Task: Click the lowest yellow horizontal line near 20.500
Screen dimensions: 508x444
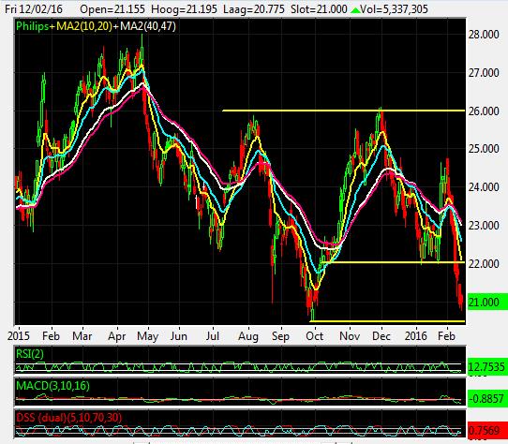Action: point(387,321)
